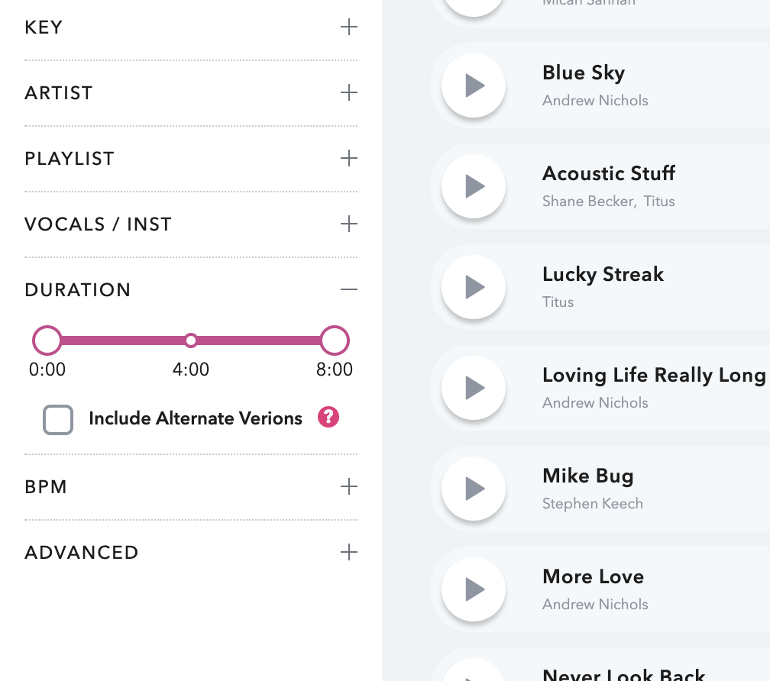Expand the ADVANCED filter section
This screenshot has width=770, height=681.
click(348, 552)
